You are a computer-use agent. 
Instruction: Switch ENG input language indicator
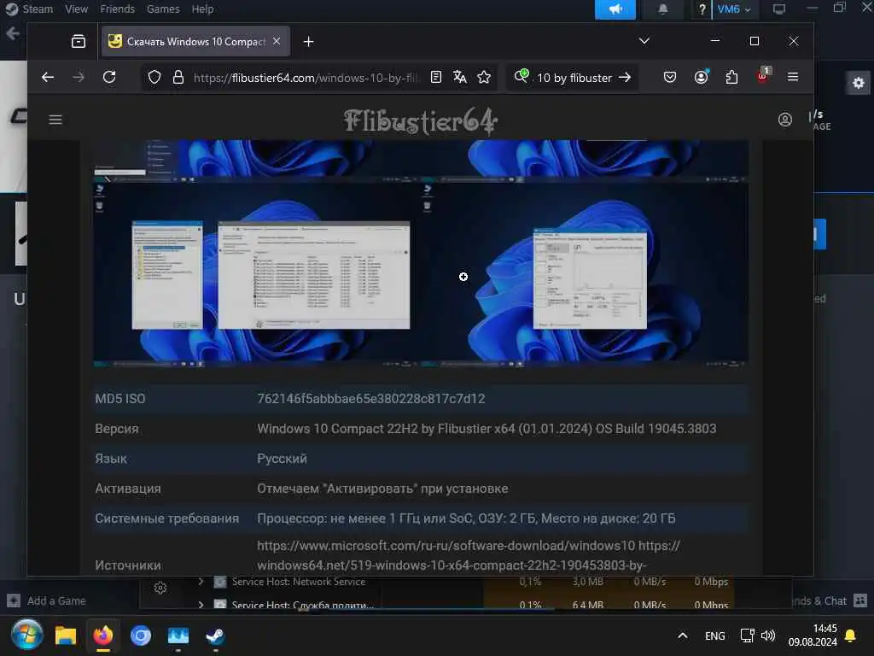pos(714,635)
